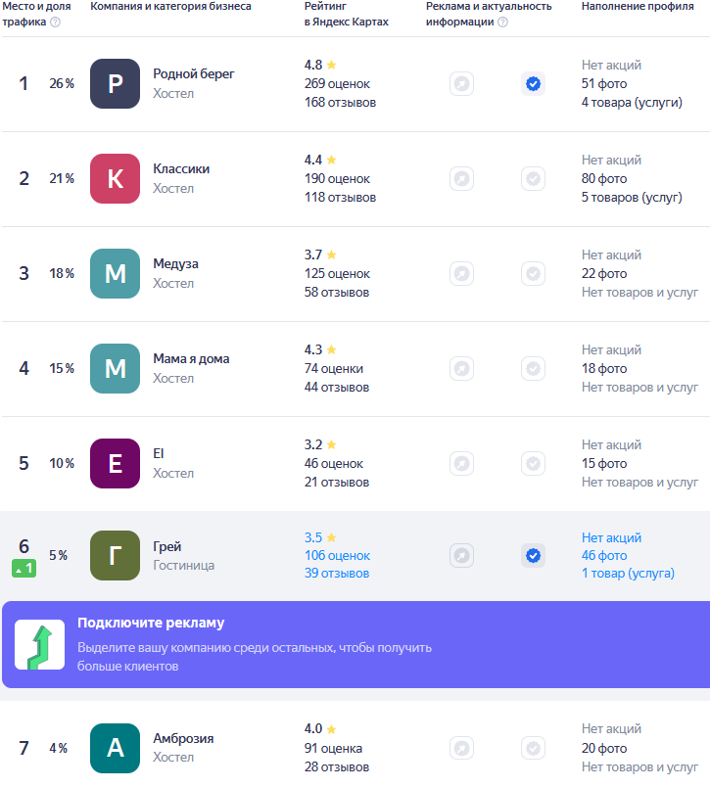Click the red Классики avatar with letter K

(x=116, y=179)
